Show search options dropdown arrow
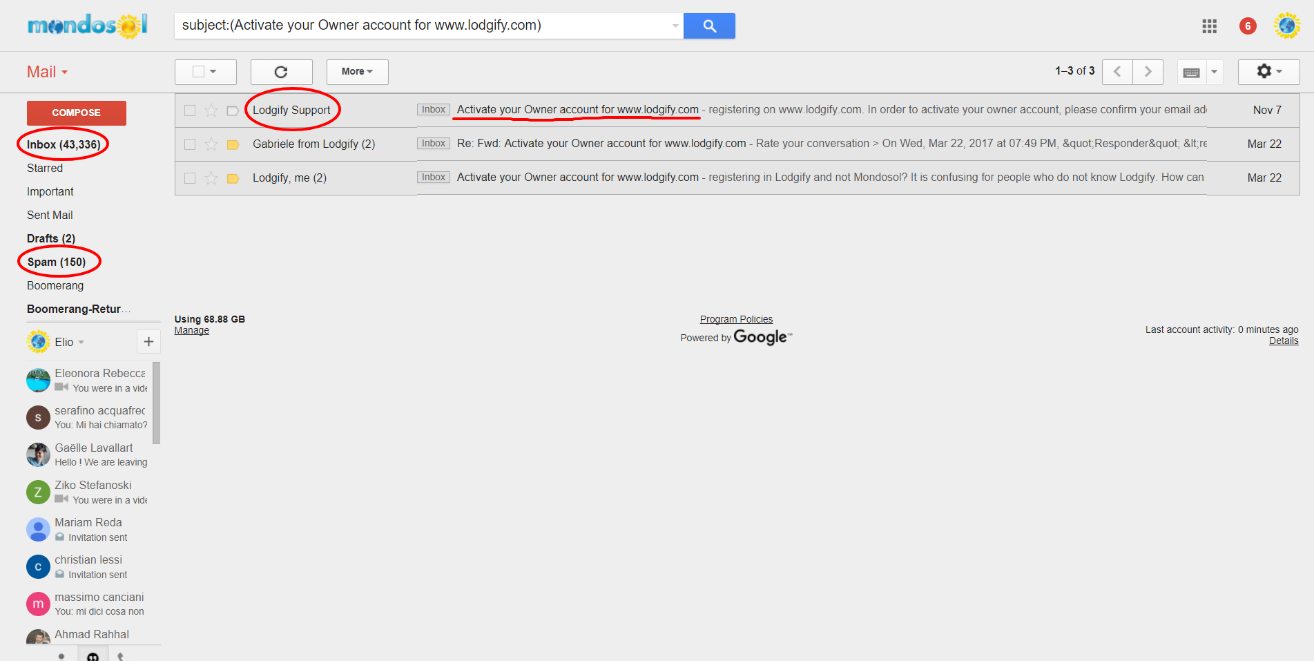The width and height of the screenshot is (1314, 661). pyautogui.click(x=675, y=26)
